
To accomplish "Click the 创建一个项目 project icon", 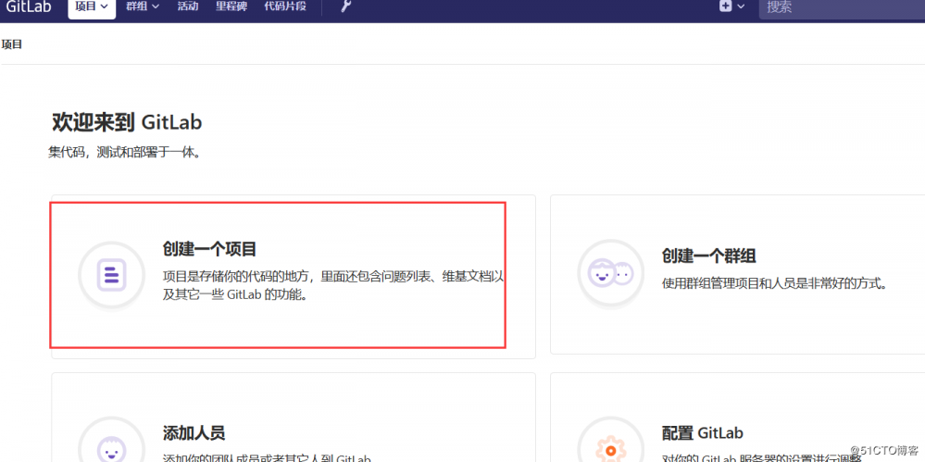I will click(x=112, y=274).
